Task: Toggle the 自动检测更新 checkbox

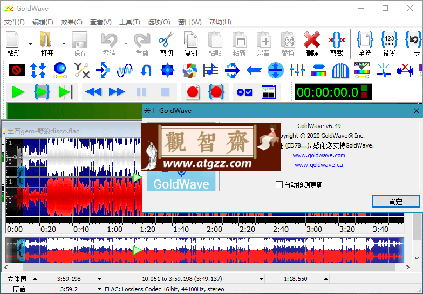Action: pos(279,185)
